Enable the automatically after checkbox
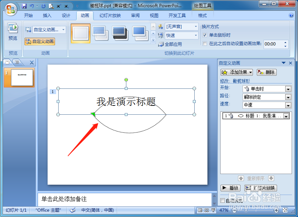Image resolution: width=298 pixels, height=217 pixels. [205, 44]
